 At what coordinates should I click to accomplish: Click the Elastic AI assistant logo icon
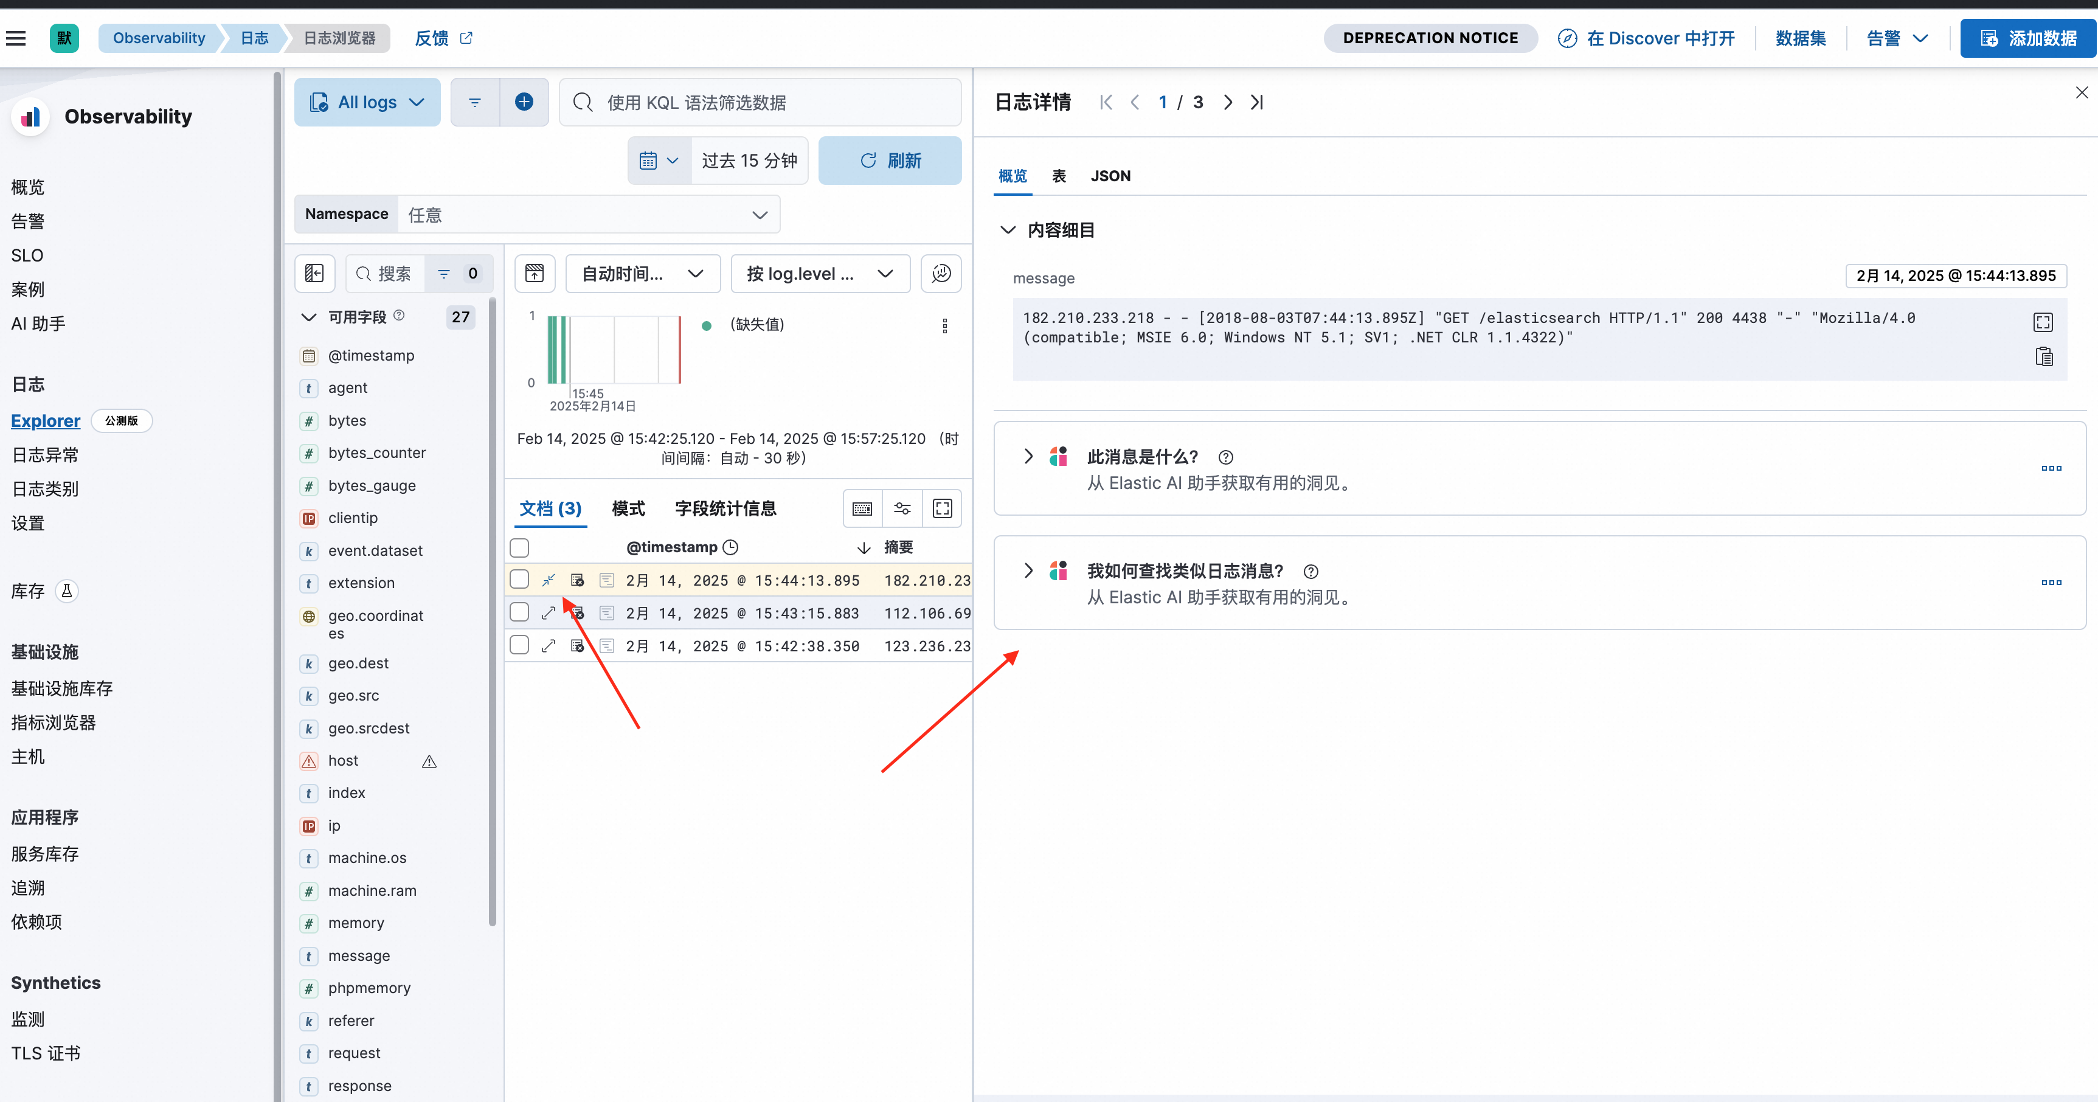click(x=1059, y=456)
